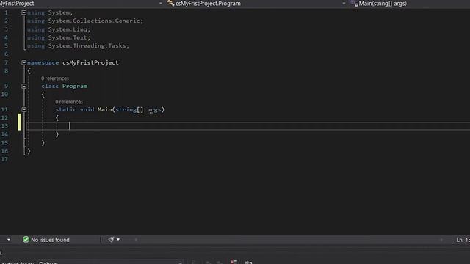Click line number 1 in the margin
Image resolution: width=470 pixels, height=264 pixels.
(x=6, y=12)
